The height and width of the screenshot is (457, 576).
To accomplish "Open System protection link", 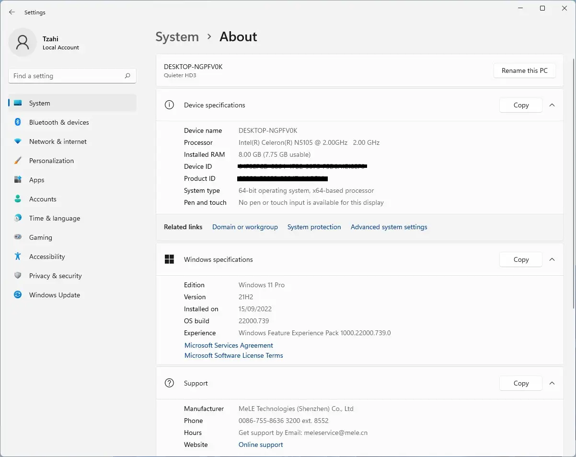I will pyautogui.click(x=314, y=227).
